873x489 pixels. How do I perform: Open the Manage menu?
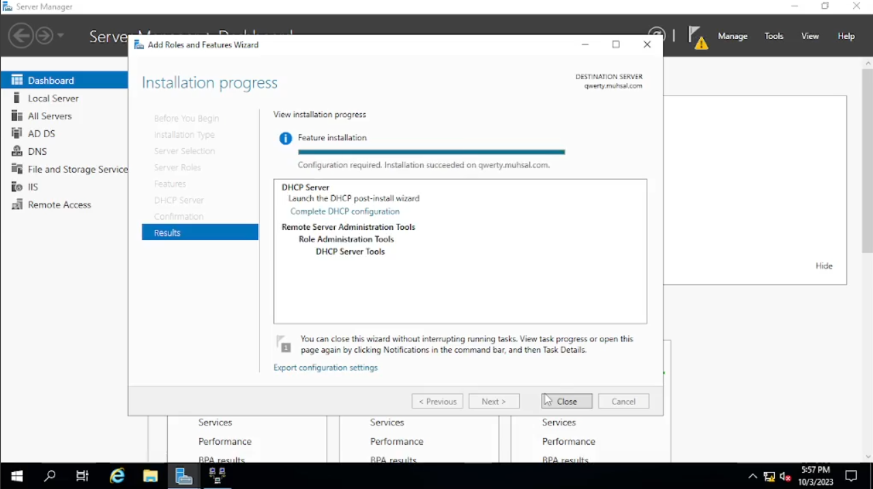point(733,36)
